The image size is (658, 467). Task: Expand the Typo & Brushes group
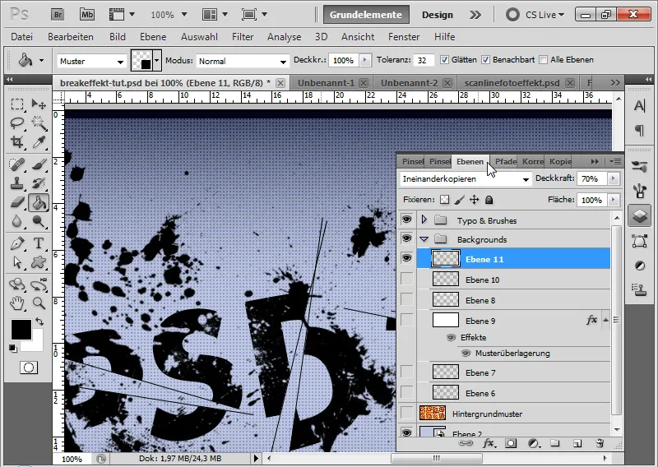pos(424,220)
